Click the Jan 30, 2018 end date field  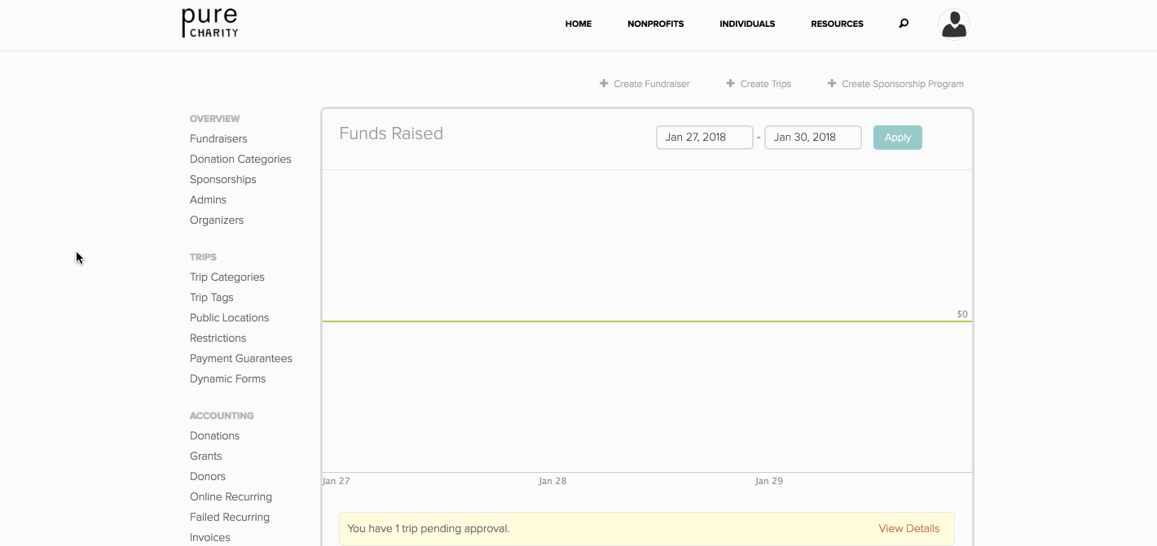pos(813,138)
